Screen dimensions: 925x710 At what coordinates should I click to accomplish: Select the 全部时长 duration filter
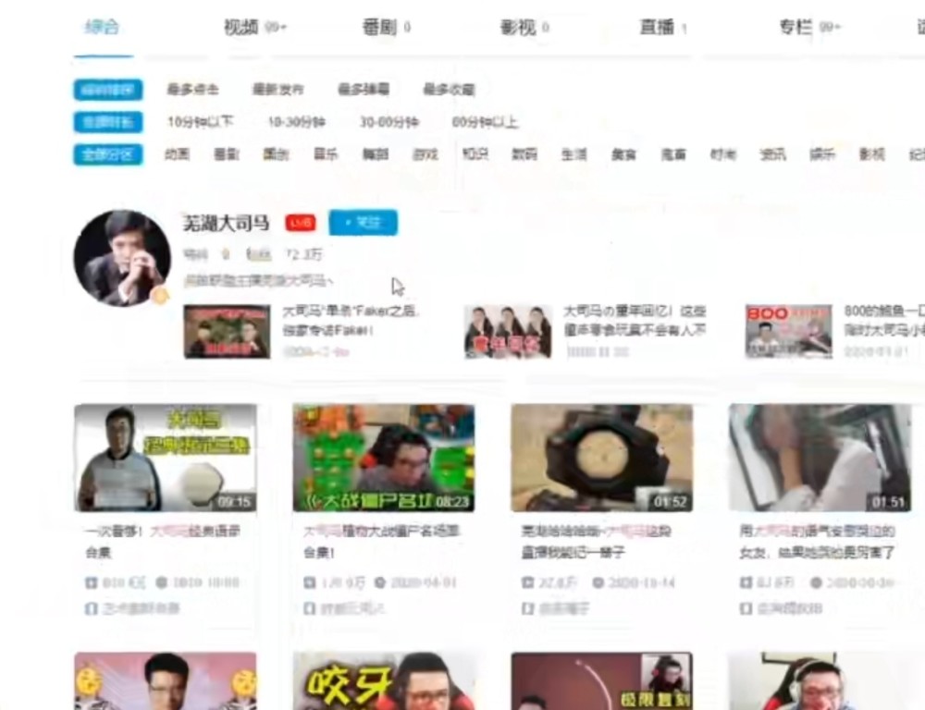click(108, 122)
